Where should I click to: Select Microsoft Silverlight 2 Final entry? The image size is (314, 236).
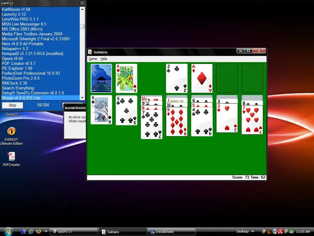pyautogui.click(x=40, y=39)
